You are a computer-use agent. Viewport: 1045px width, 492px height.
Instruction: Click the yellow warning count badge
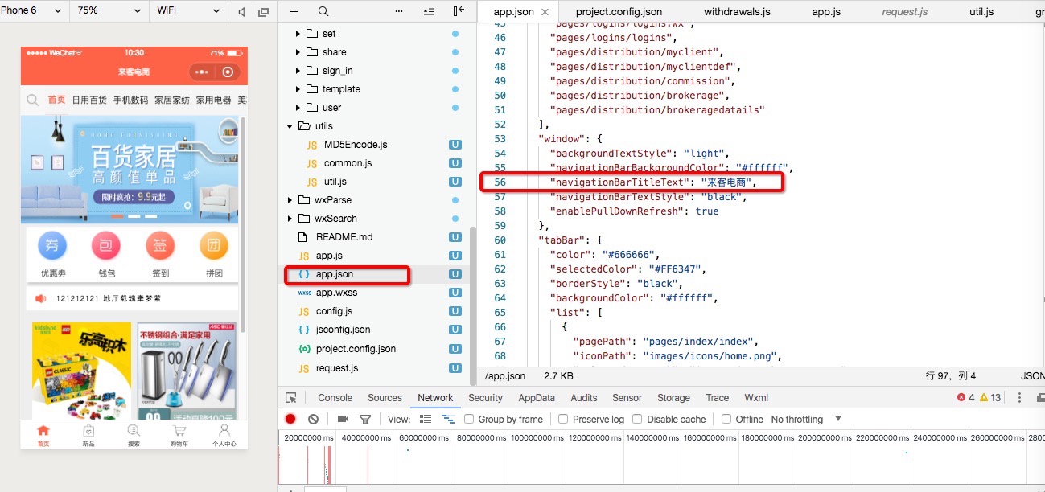point(990,398)
